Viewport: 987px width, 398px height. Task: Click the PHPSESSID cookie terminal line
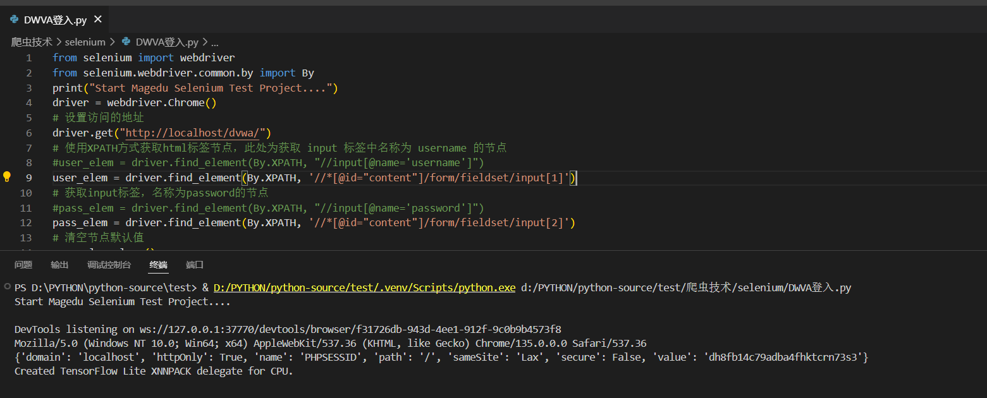coord(441,357)
